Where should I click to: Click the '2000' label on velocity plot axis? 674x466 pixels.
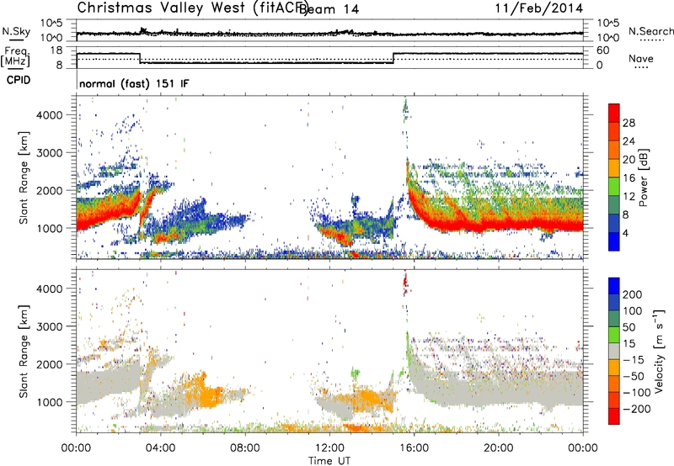click(49, 364)
